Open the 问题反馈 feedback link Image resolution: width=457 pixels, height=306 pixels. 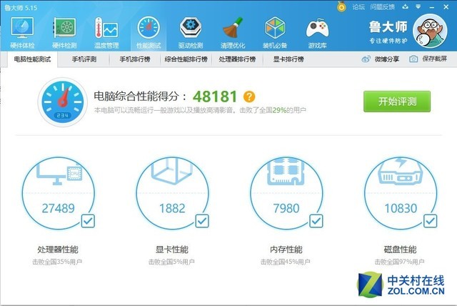click(x=383, y=6)
